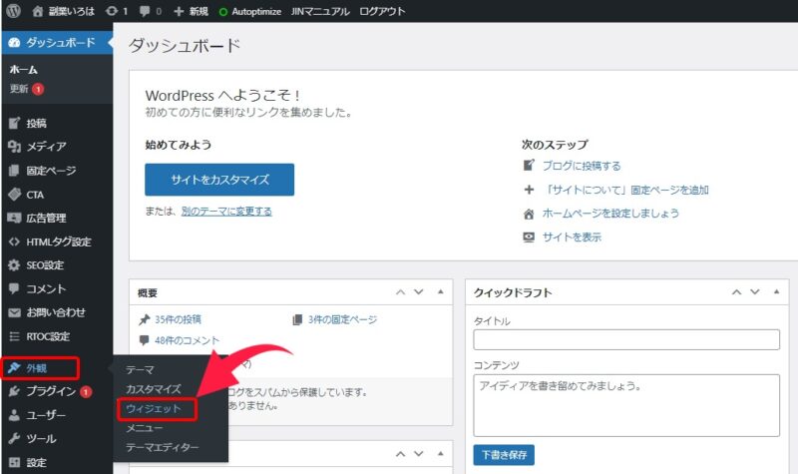Open 別のテーマに変更する link
The width and height of the screenshot is (798, 474).
pos(226,211)
